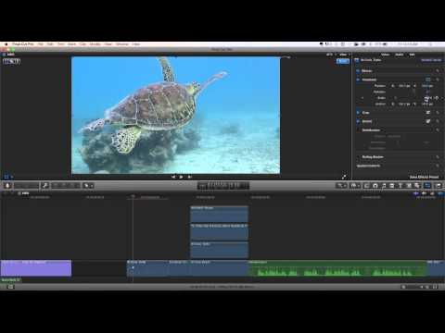Open the Timeline Index
The height and width of the screenshot is (333, 445).
coord(10,287)
